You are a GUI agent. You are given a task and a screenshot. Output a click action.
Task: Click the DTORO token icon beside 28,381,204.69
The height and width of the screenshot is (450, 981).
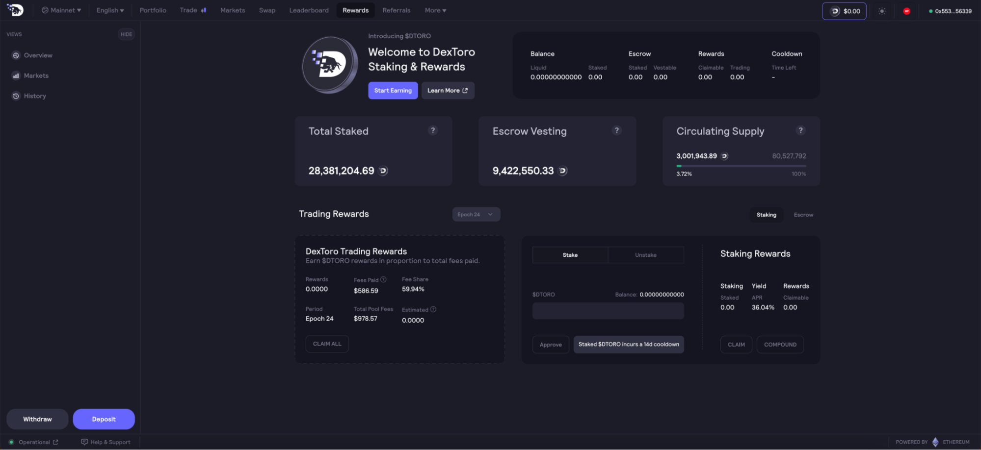point(383,171)
